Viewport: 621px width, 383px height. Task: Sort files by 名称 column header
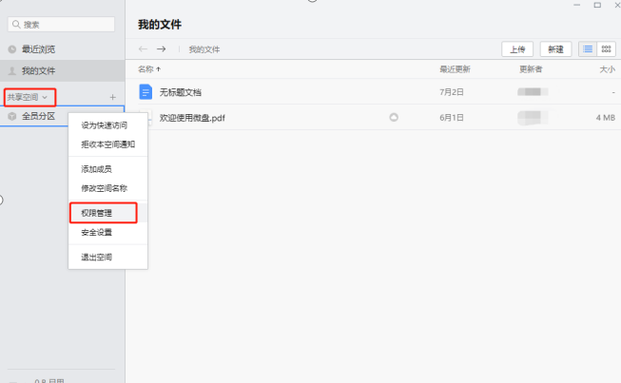click(149, 69)
